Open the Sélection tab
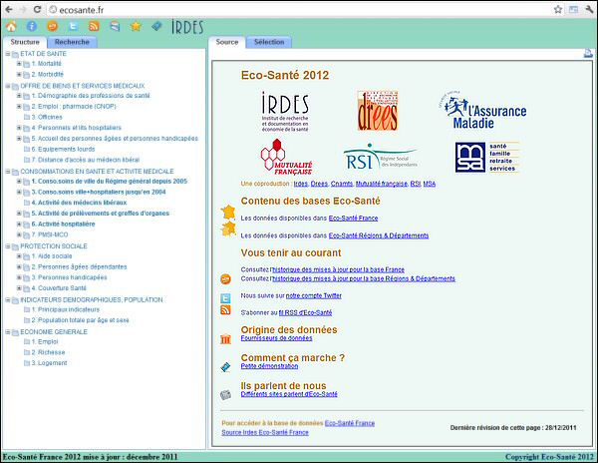598x463 pixels. point(269,42)
